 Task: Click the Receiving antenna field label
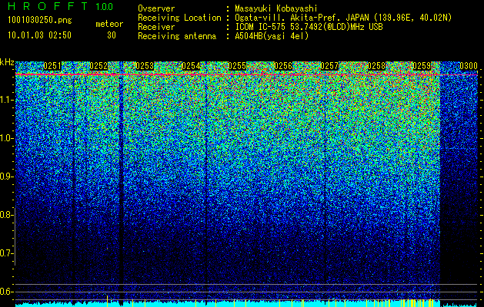coord(177,36)
